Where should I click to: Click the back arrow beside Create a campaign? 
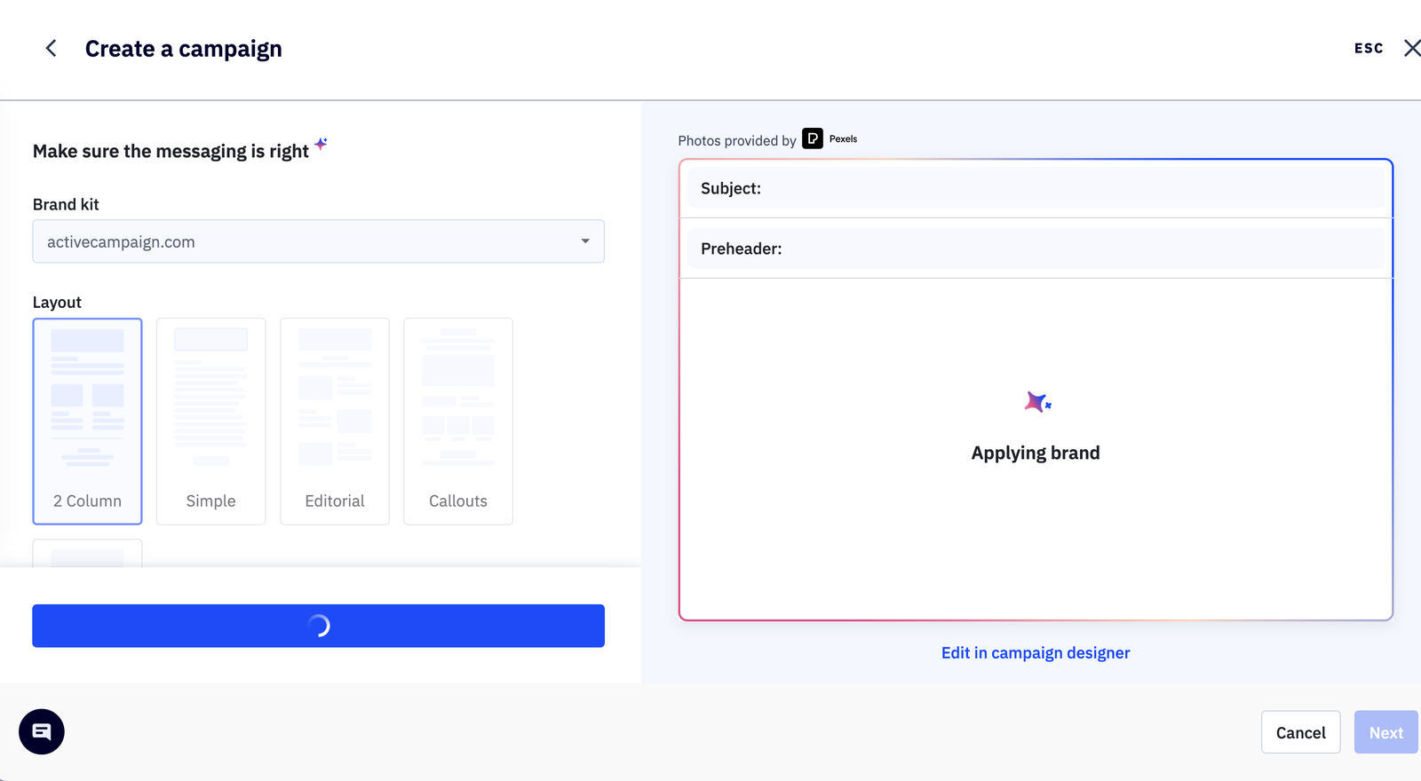(x=52, y=49)
